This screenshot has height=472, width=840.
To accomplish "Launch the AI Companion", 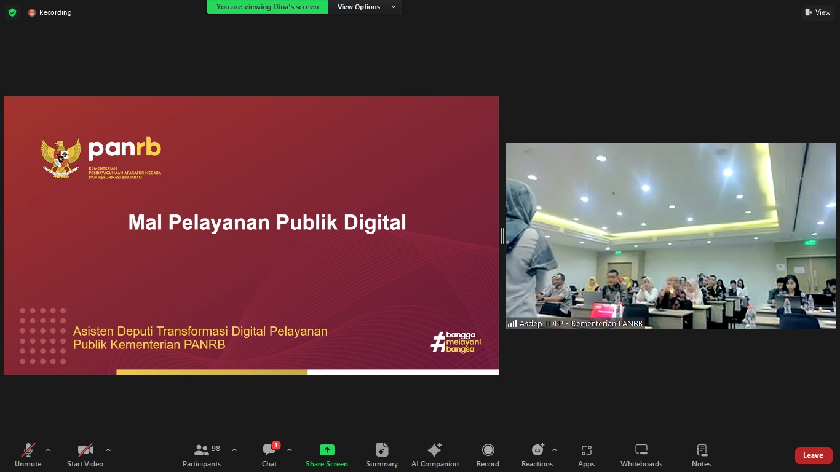I will (435, 455).
